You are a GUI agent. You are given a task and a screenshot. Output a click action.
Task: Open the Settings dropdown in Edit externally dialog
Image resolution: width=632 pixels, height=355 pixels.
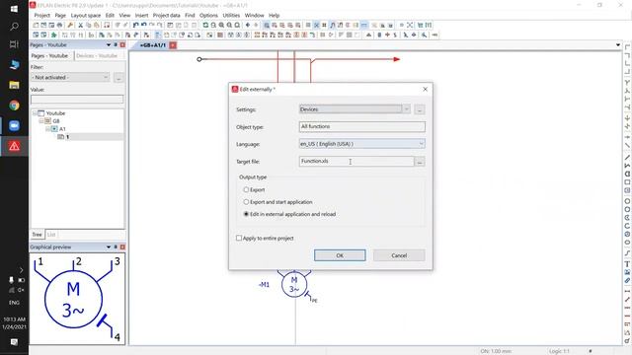406,109
